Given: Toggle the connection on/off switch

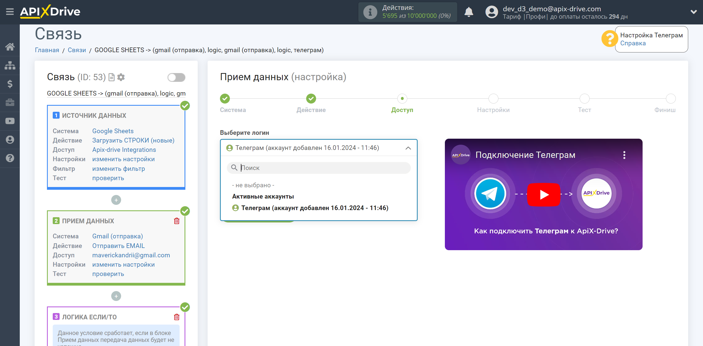Looking at the screenshot, I should click(176, 77).
